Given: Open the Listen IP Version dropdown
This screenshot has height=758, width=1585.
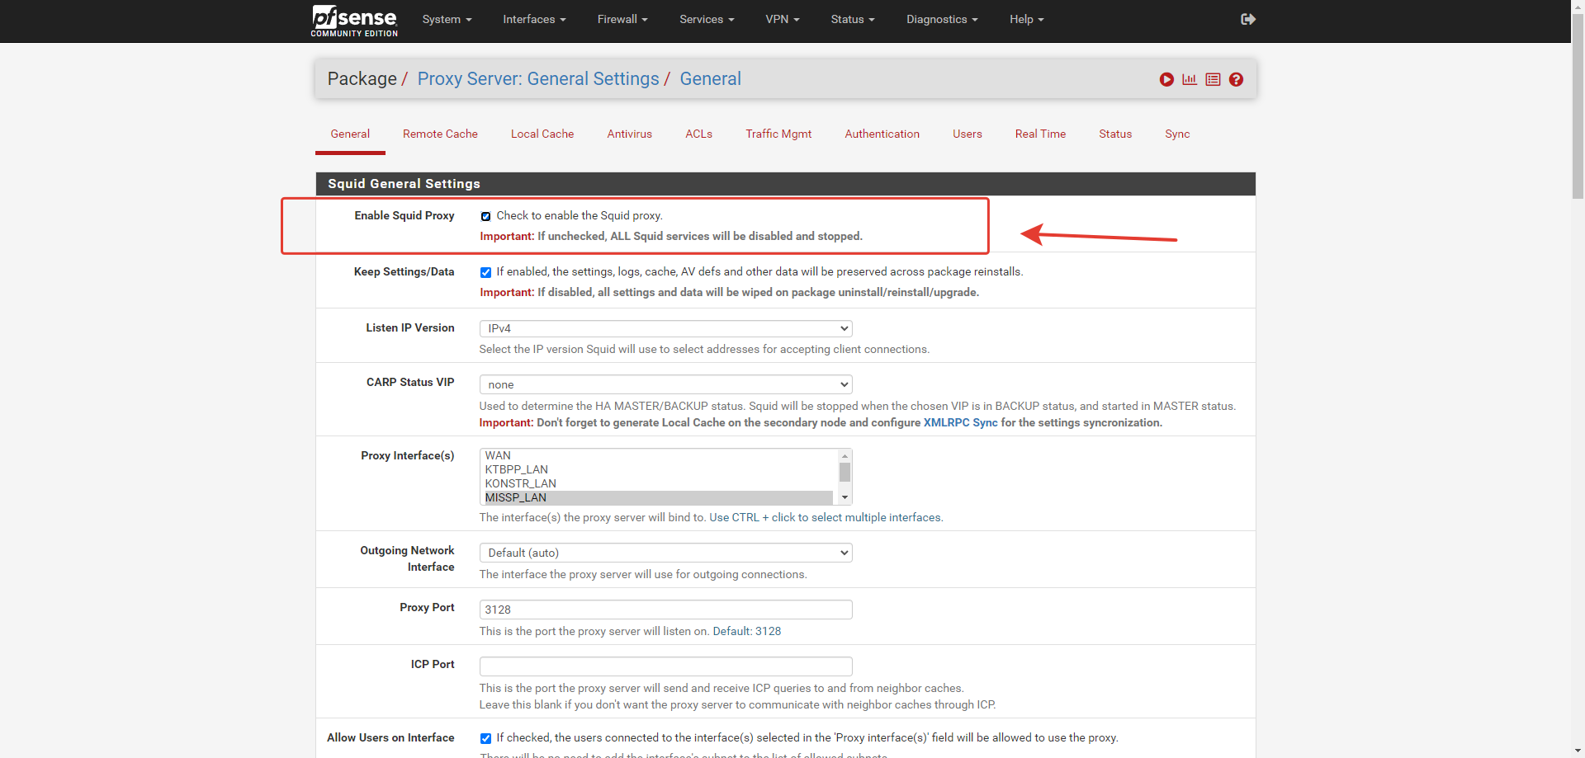Looking at the screenshot, I should tap(665, 328).
